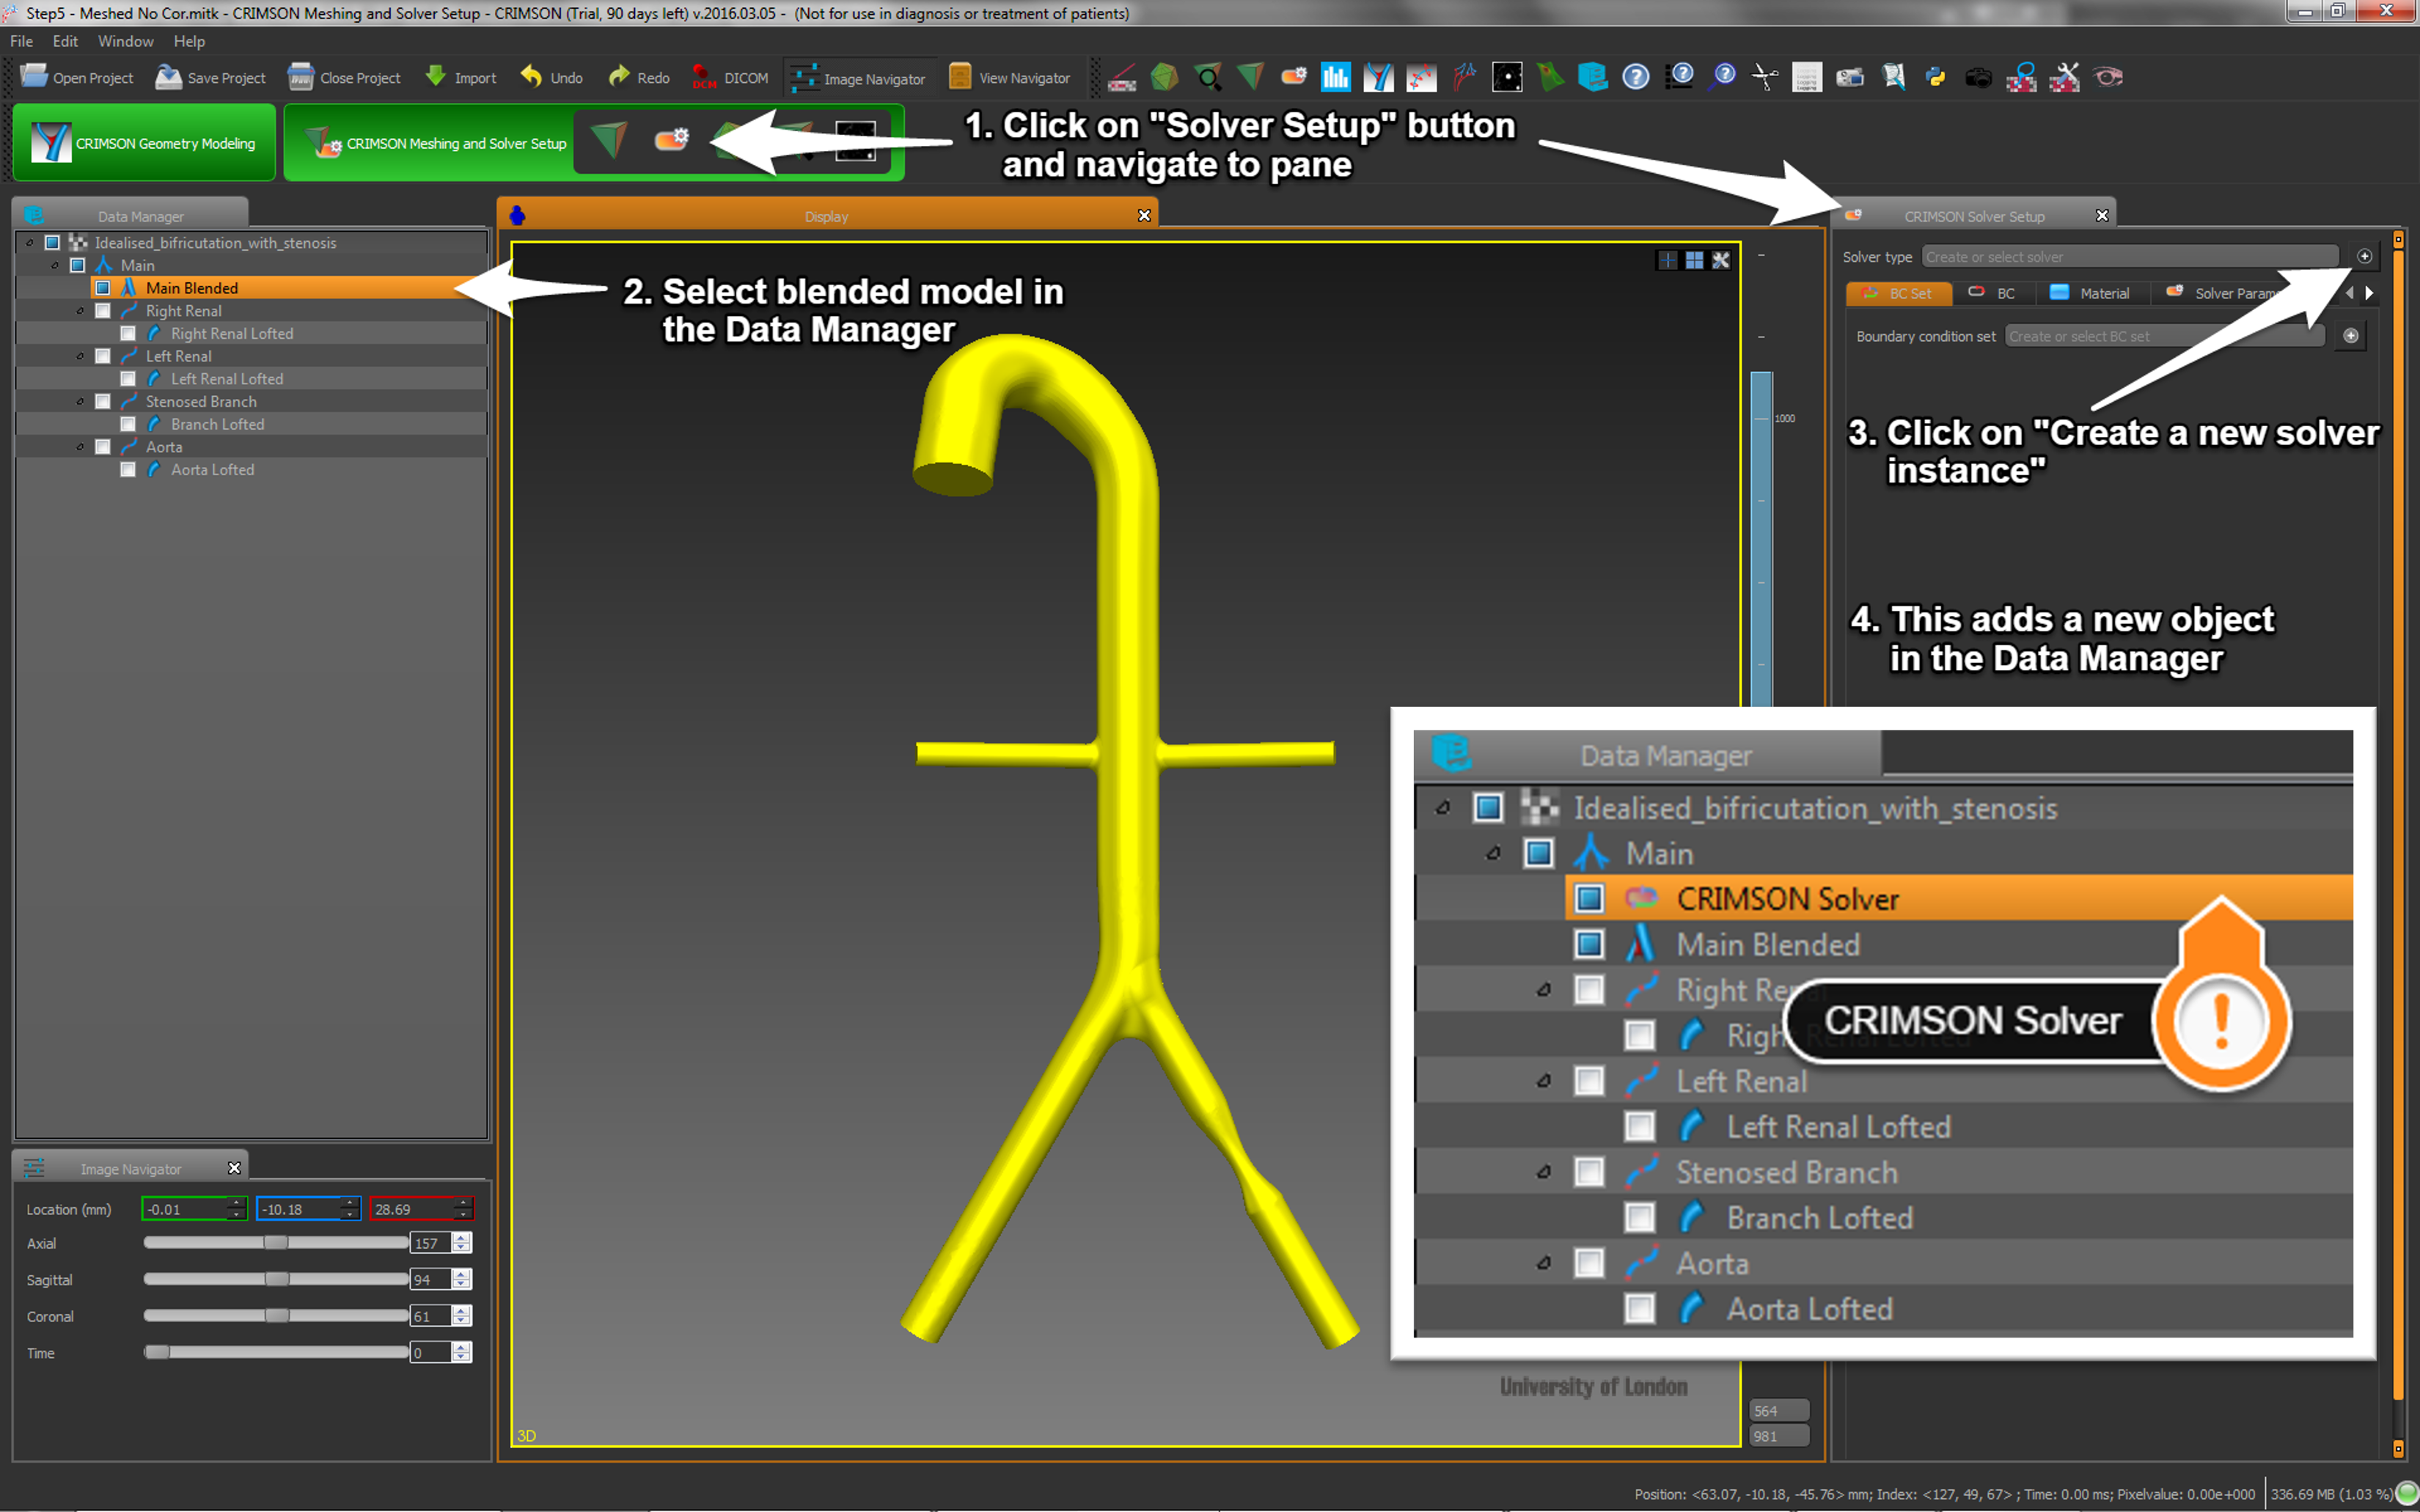2420x1512 pixels.
Task: Collapse the Stenosed Branch tree node
Action: 80,402
